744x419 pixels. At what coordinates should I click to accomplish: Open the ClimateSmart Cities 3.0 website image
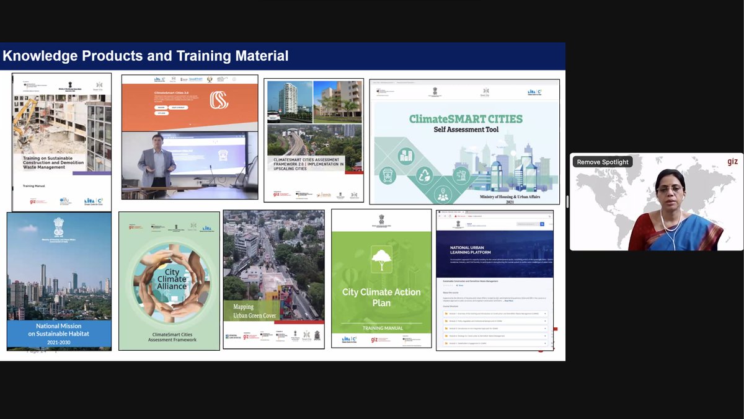[190, 103]
